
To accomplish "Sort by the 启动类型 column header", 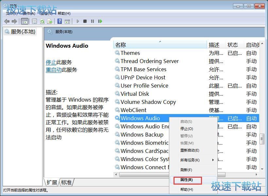I will click(252, 45).
